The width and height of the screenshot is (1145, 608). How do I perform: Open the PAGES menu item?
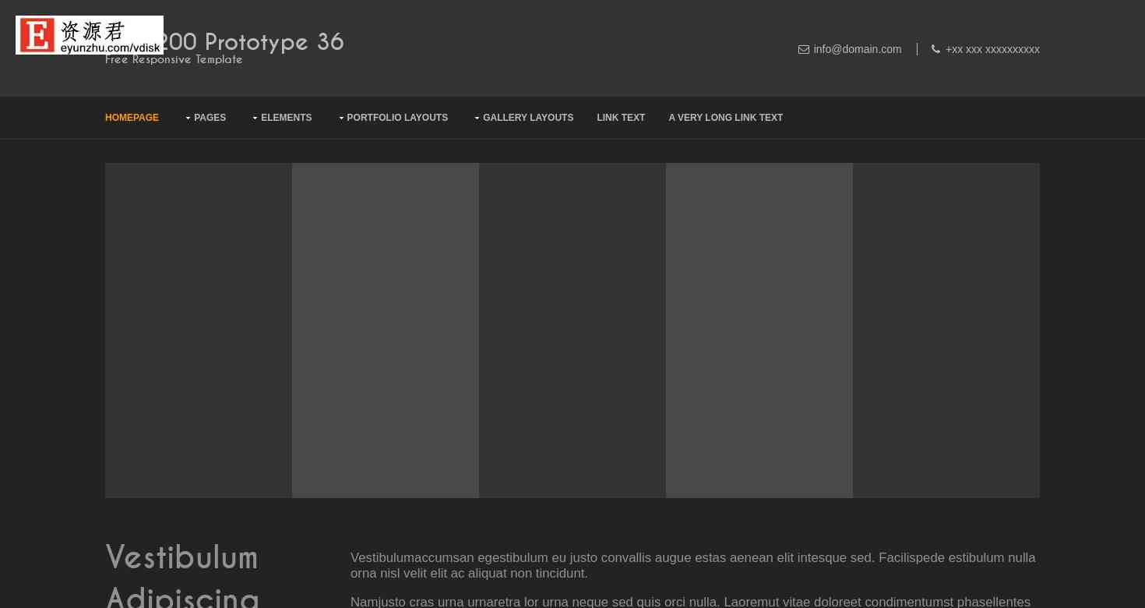point(210,118)
